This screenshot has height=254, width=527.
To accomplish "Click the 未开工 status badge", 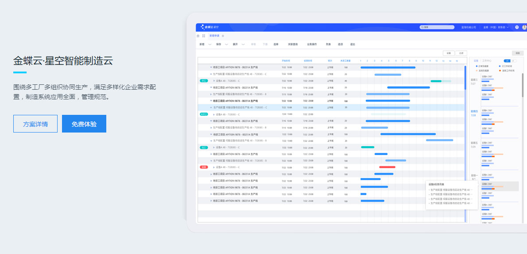I will click(x=204, y=114).
